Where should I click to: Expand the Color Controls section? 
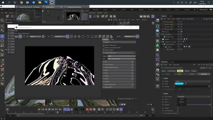point(103,65)
